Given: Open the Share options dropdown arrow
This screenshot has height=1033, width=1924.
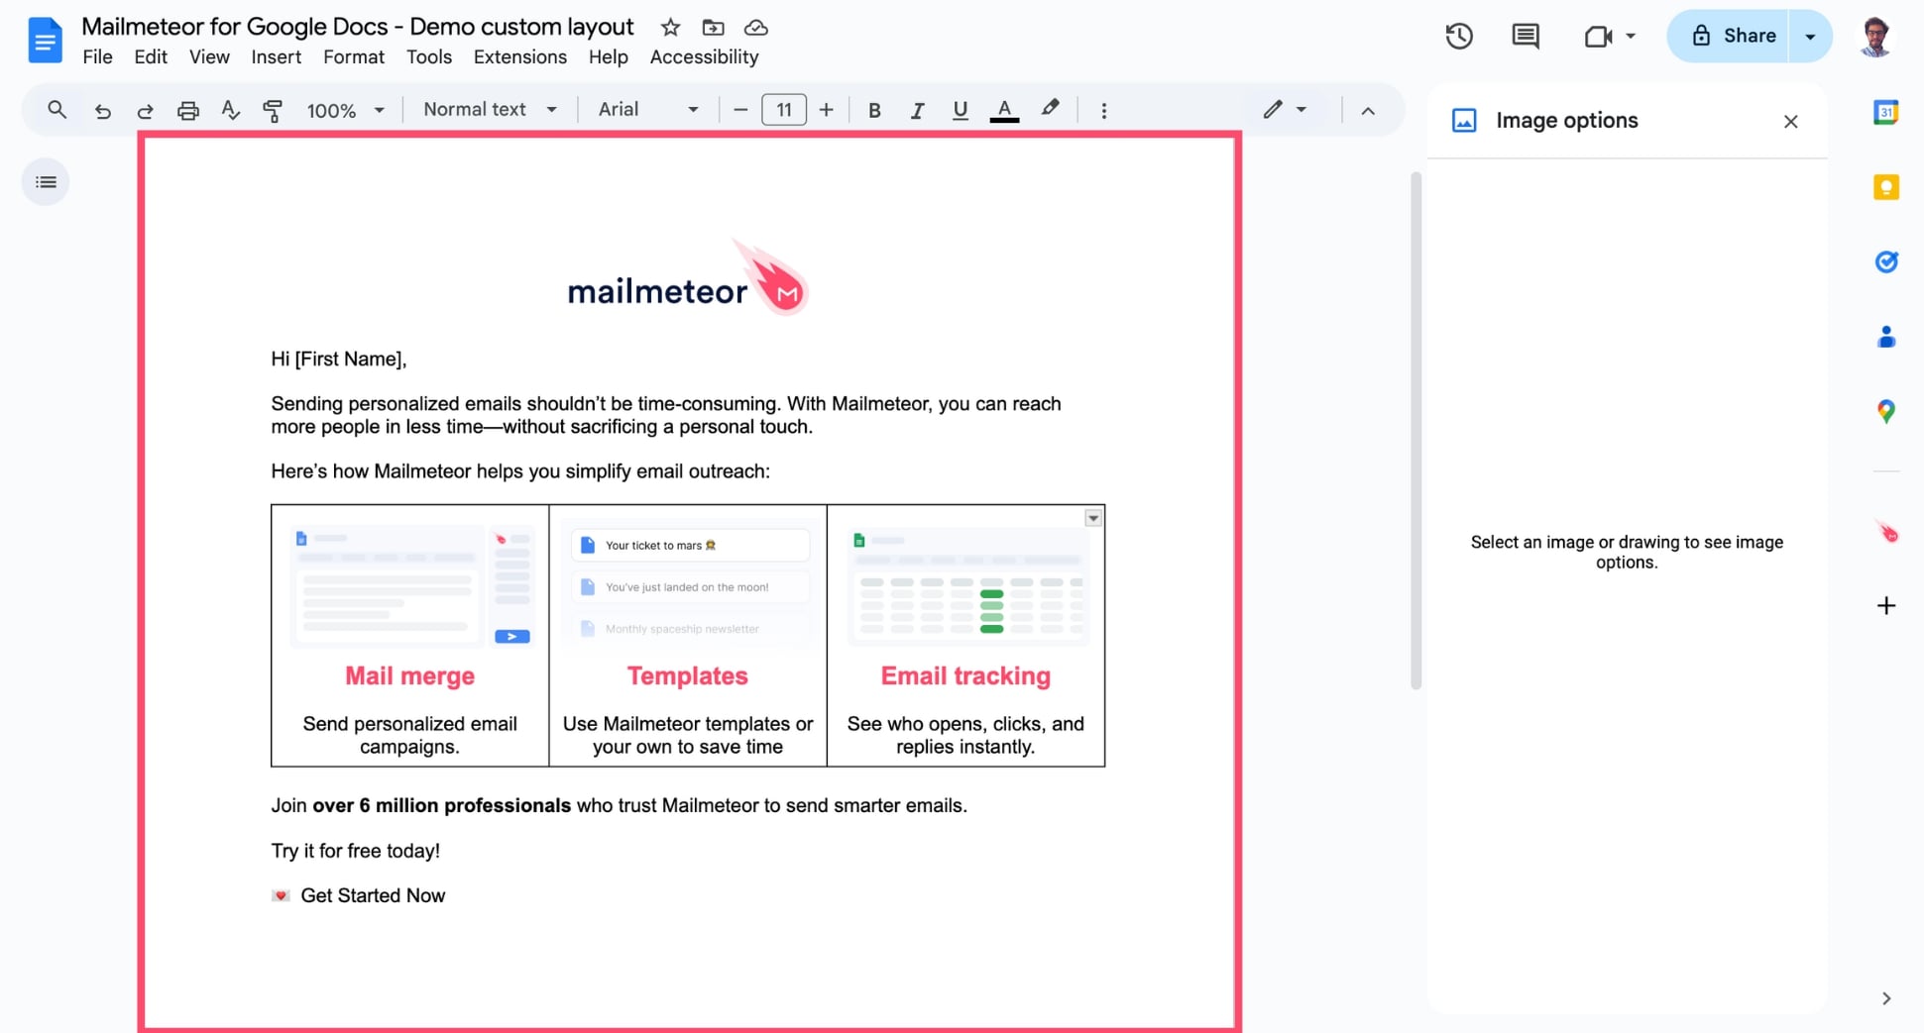Looking at the screenshot, I should (x=1810, y=37).
